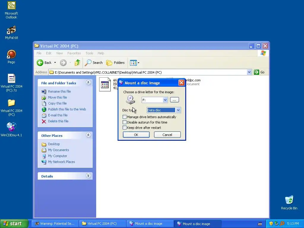Expand the address bar dropdown
Screen dimensions: 304x228
point(249,72)
